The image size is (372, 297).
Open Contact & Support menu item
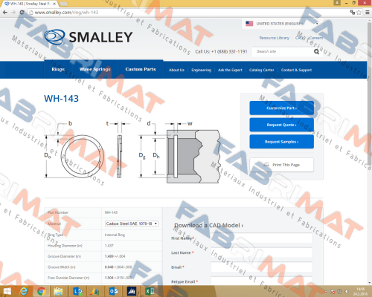[x=296, y=70]
